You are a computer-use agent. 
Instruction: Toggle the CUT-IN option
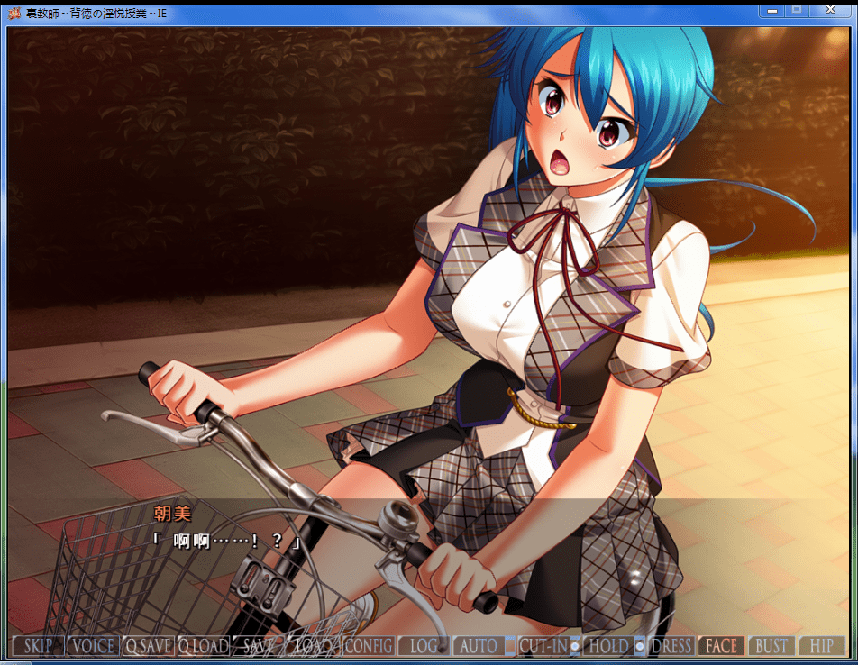click(543, 646)
